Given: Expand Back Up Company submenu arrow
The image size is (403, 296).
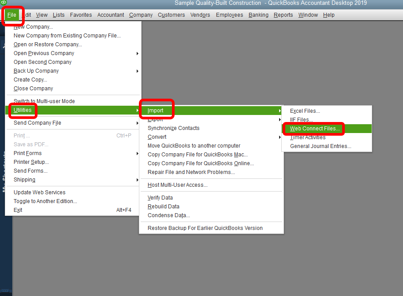Looking at the screenshot, I should 138,71.
